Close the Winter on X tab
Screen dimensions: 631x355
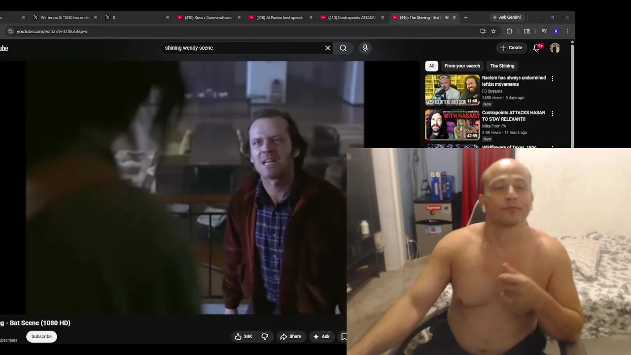(95, 17)
